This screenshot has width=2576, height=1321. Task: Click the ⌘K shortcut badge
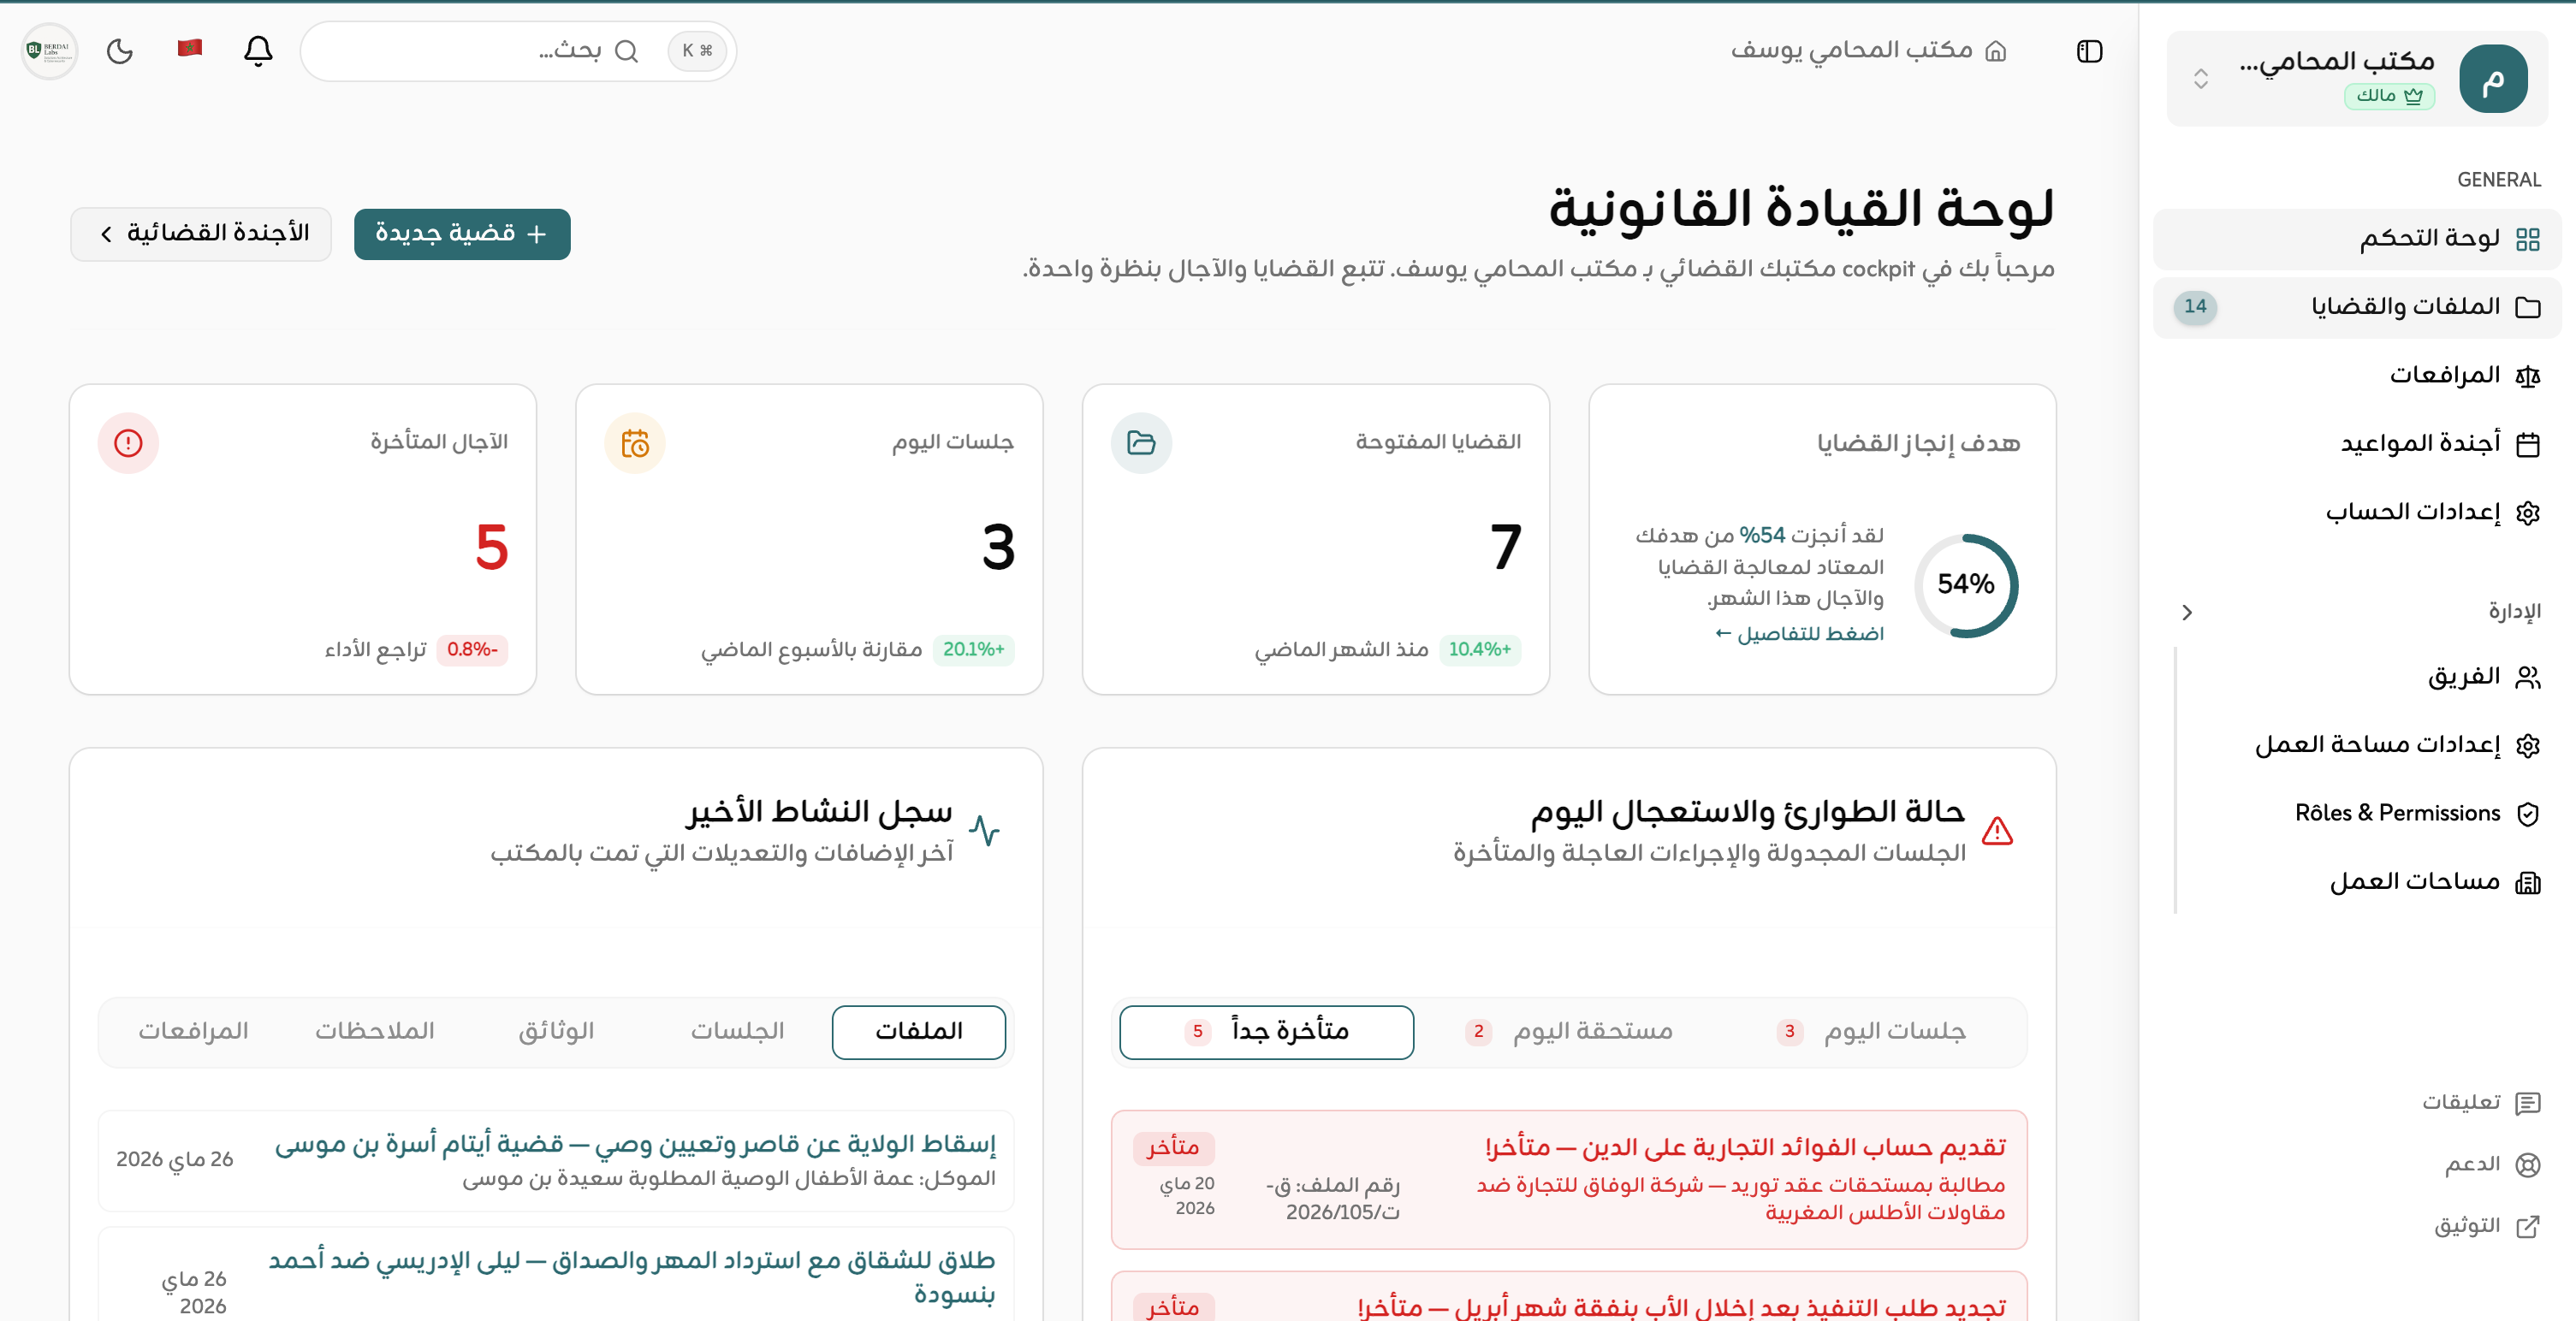tap(697, 51)
